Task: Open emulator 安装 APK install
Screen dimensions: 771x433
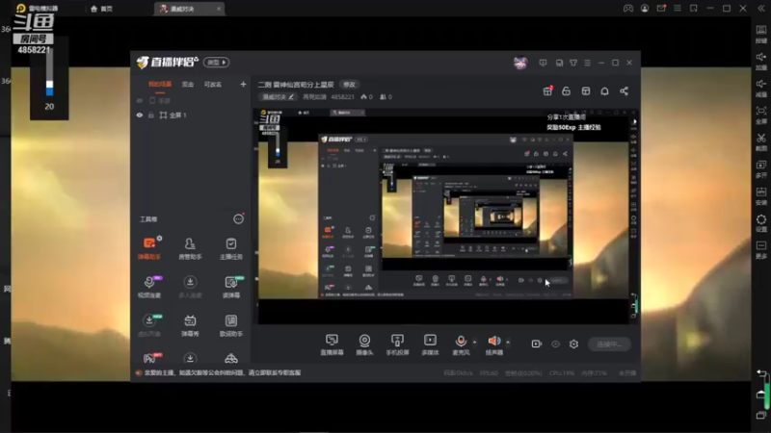Action: point(760,196)
